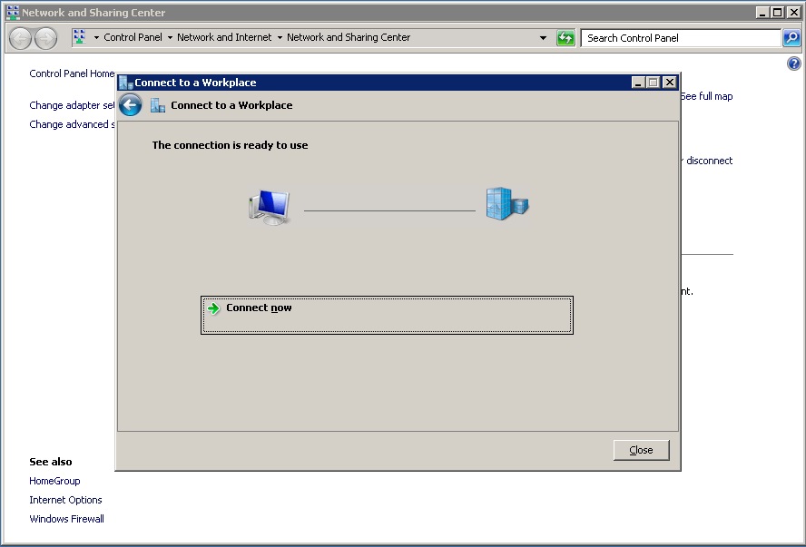This screenshot has height=547, width=806.
Task: Open the address bar history dropdown
Action: [x=544, y=38]
